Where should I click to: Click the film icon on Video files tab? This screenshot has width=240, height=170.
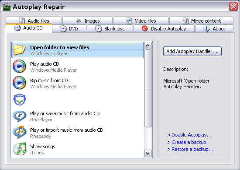pyautogui.click(x=129, y=21)
